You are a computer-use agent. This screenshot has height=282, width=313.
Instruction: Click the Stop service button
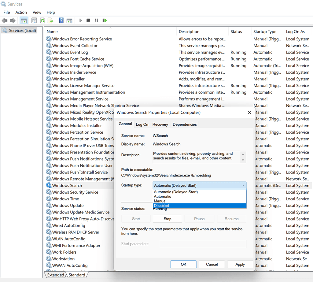tap(167, 219)
